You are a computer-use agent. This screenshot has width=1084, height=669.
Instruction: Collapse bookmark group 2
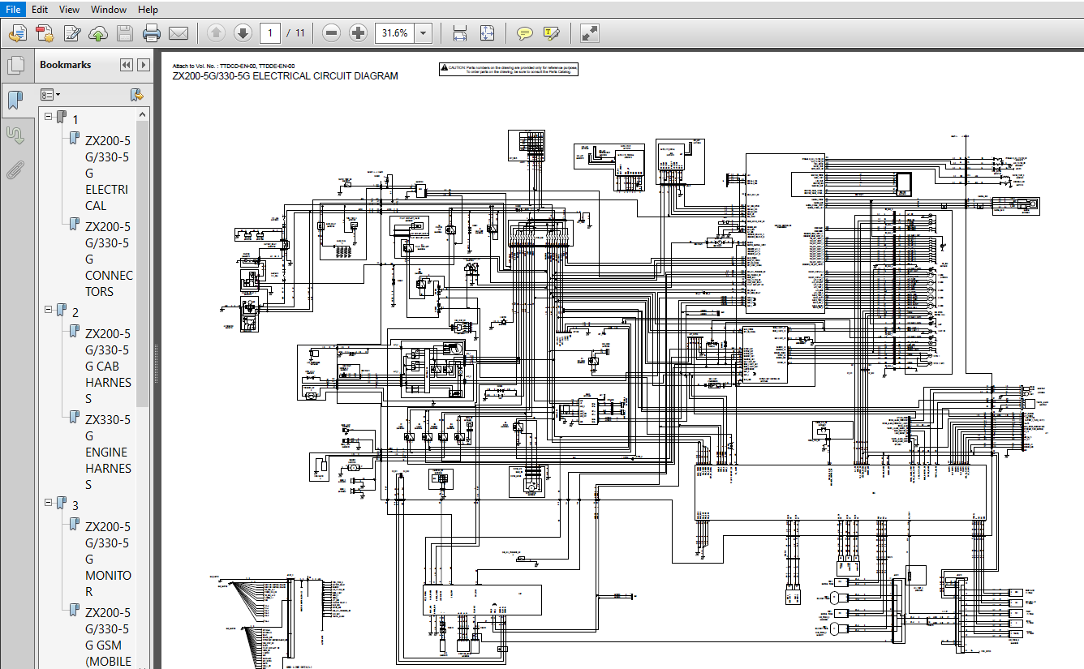click(49, 310)
